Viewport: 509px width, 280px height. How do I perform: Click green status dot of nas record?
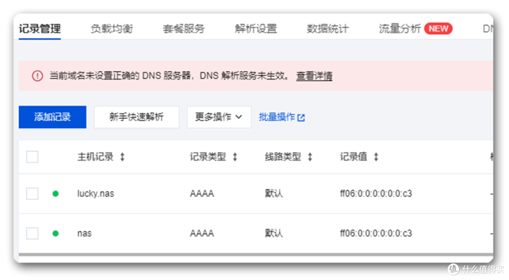point(56,233)
